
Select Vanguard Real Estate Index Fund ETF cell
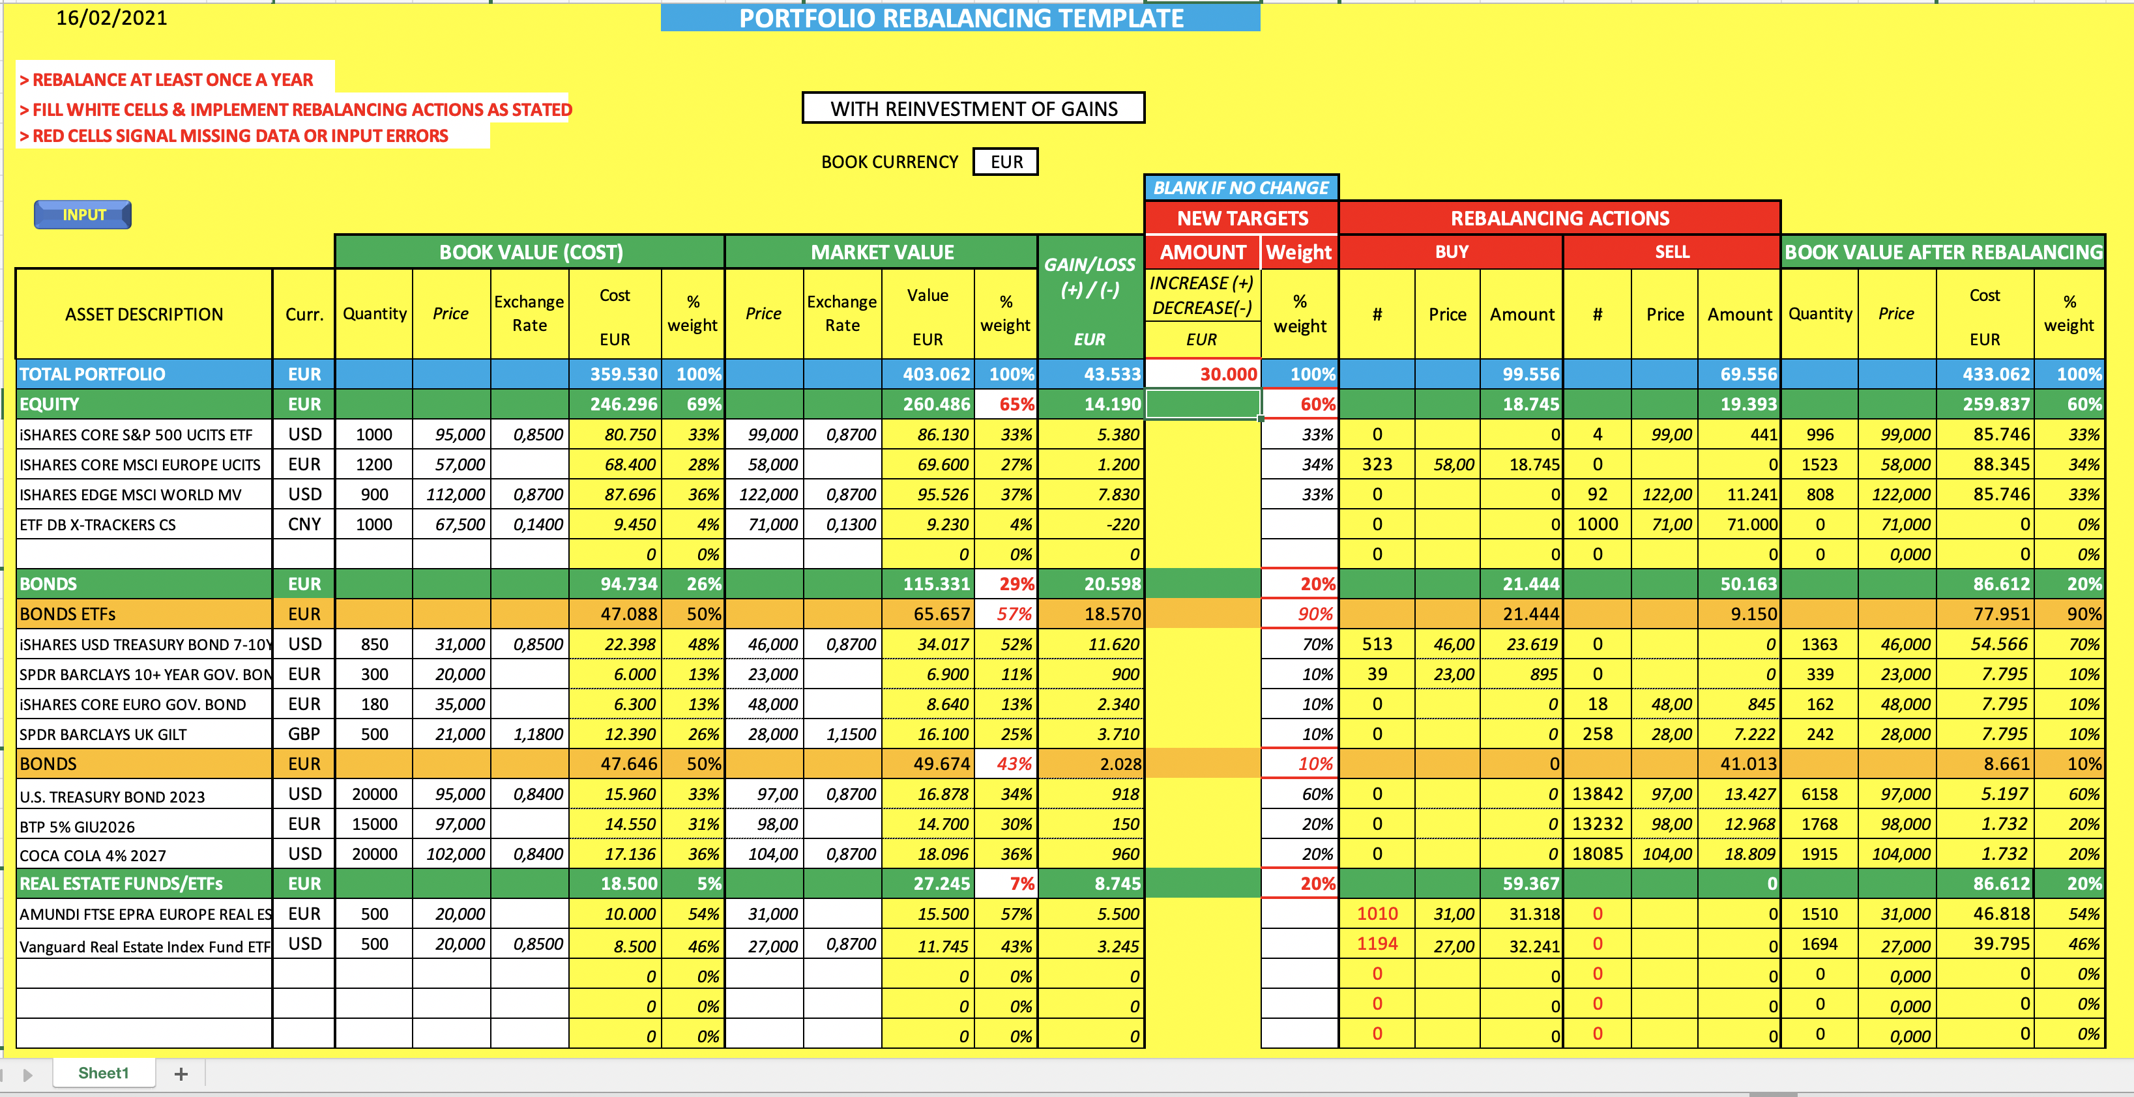tap(144, 945)
